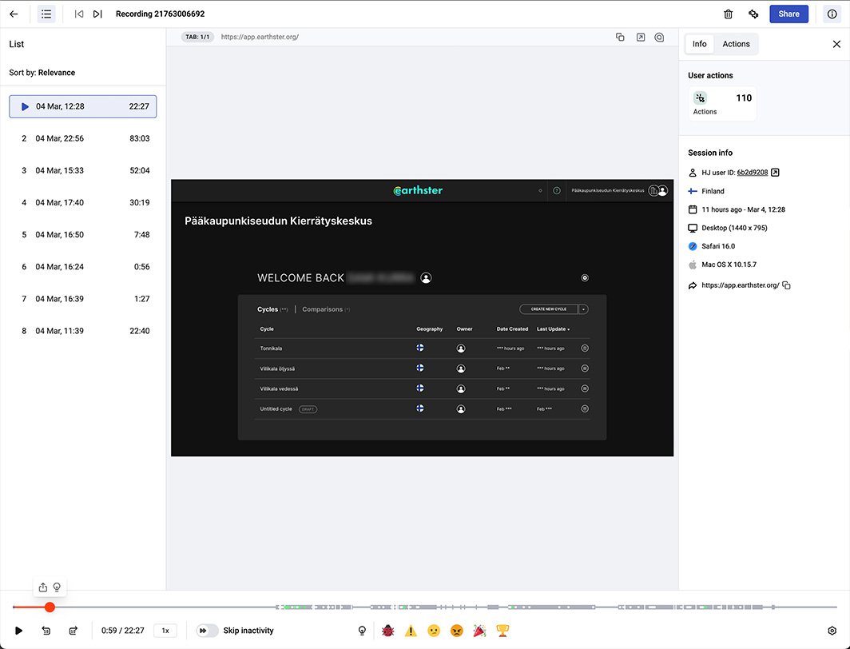The image size is (850, 649).
Task: Copy the tab URL using the copy icon
Action: click(620, 37)
